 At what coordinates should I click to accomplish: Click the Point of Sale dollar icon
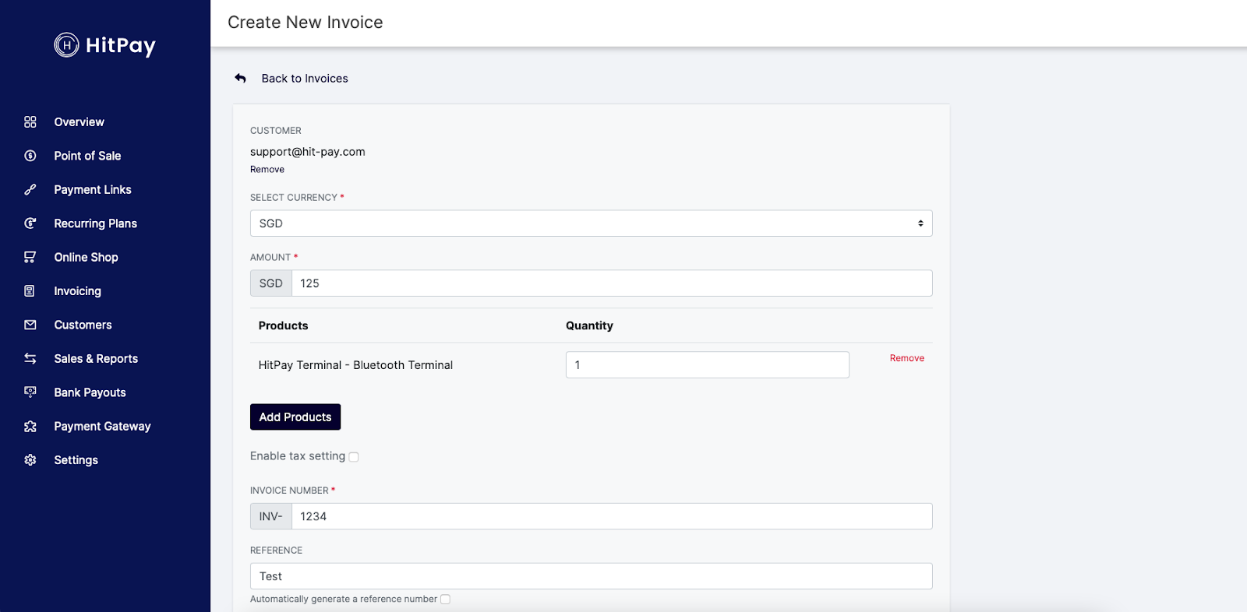[x=30, y=156]
